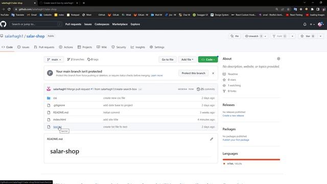Open the user avatar menu
This screenshot has width=327, height=184.
(321, 24)
